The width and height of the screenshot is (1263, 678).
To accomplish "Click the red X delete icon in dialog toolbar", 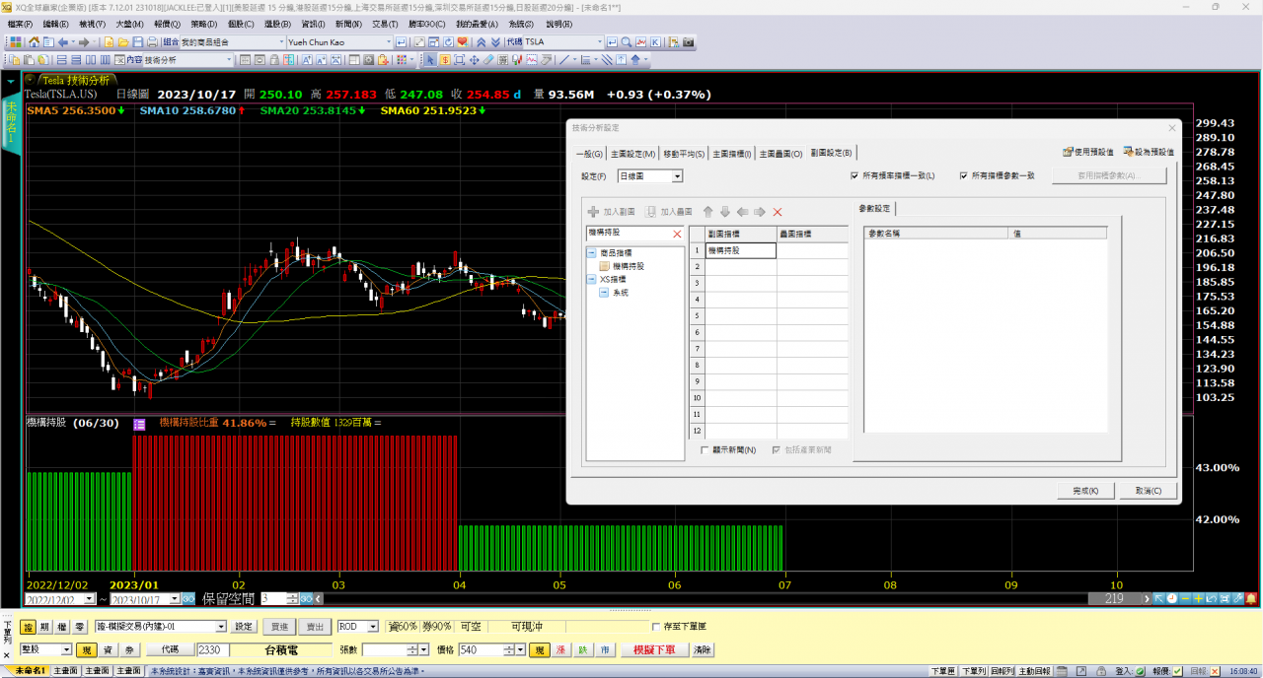I will coord(778,212).
